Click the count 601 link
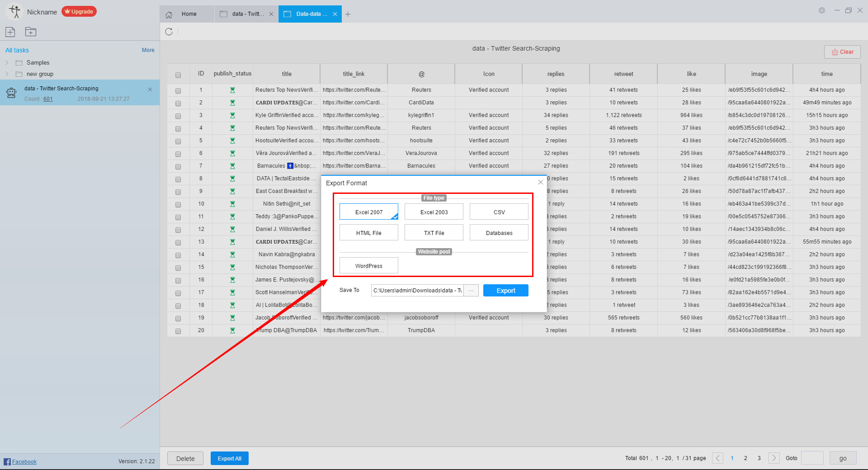The image size is (868, 470). pos(48,99)
